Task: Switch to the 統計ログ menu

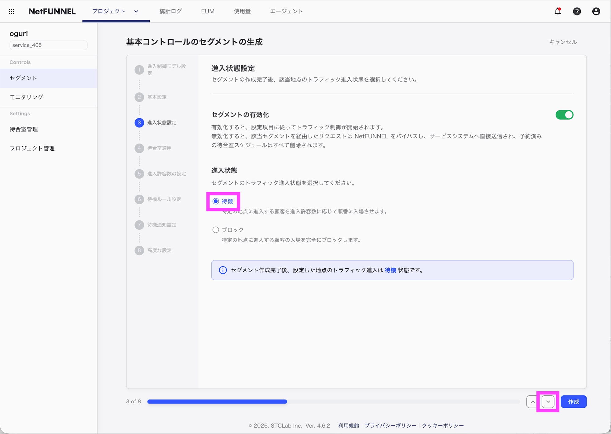Action: [x=170, y=11]
